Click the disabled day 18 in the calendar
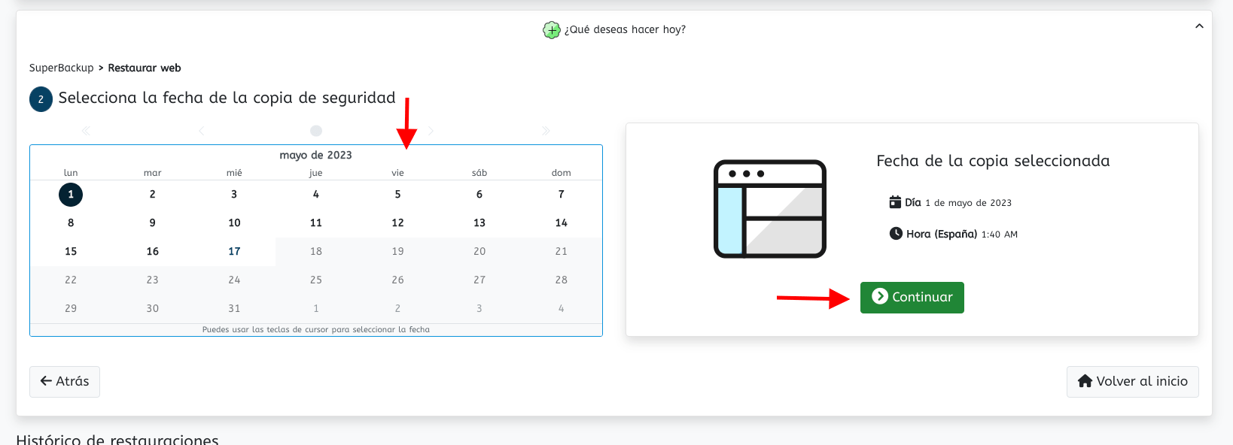 [x=316, y=252]
